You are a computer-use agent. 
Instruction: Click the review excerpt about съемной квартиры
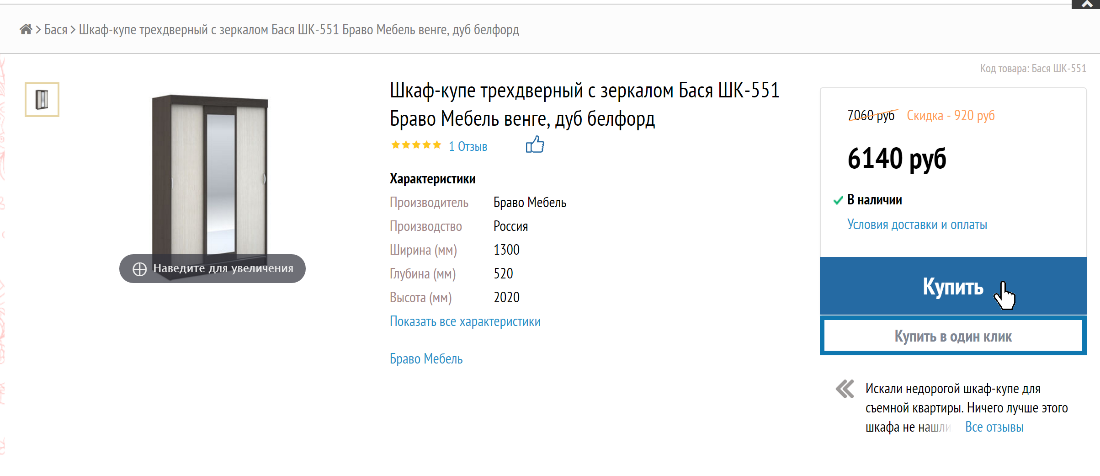pyautogui.click(x=966, y=408)
